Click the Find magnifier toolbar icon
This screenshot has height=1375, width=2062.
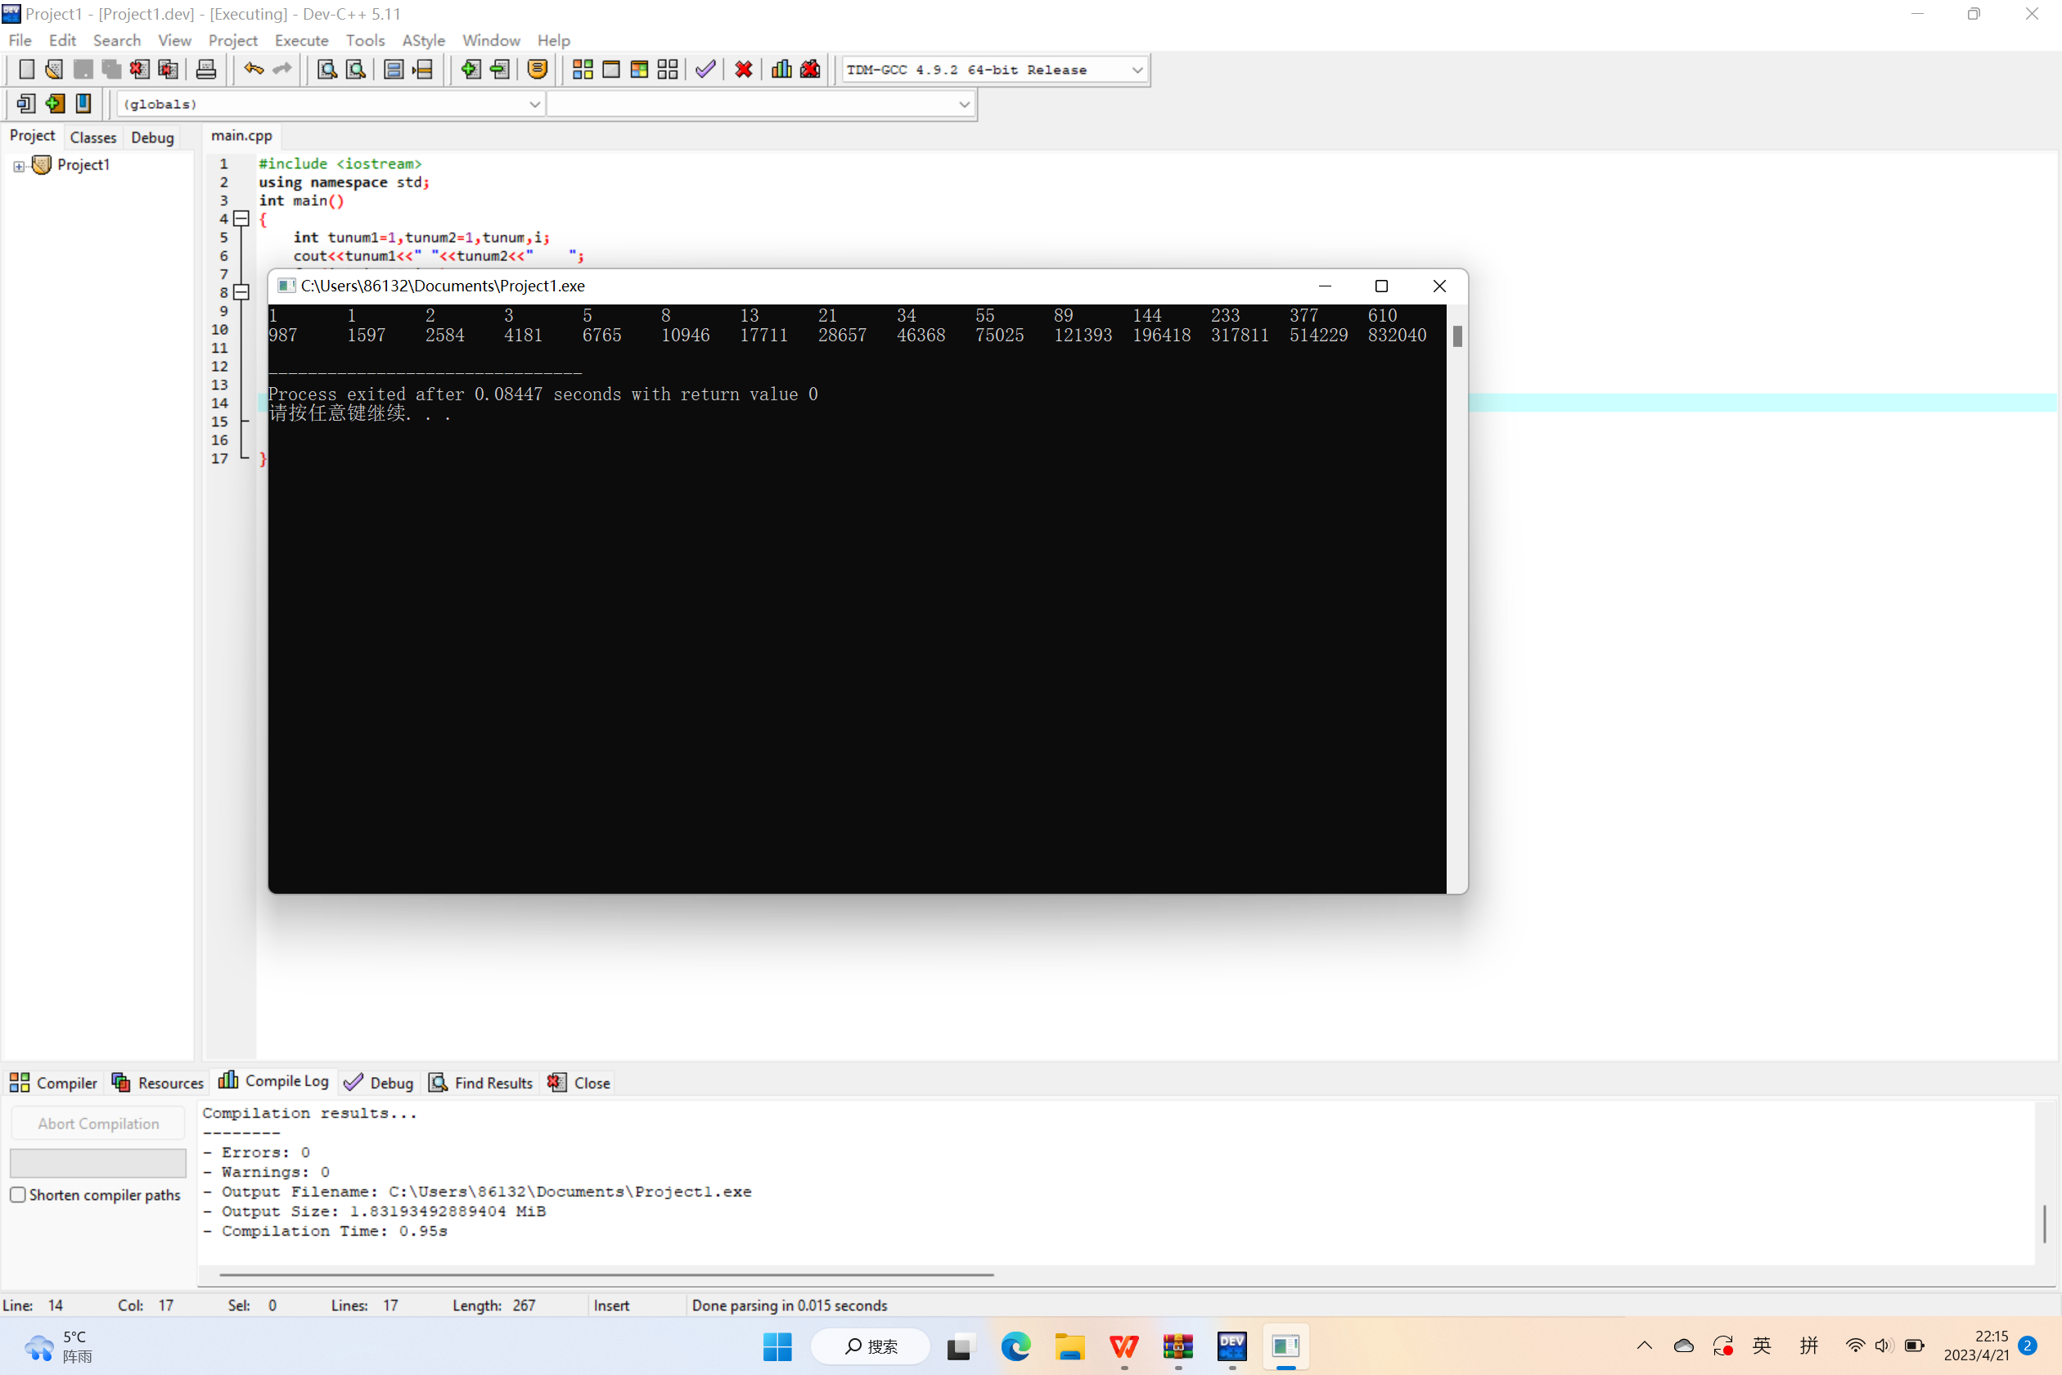pyautogui.click(x=327, y=70)
